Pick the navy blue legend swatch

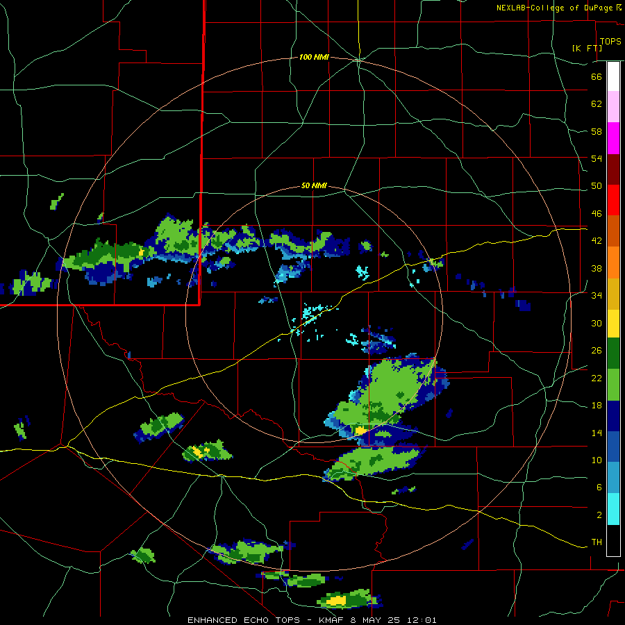(x=613, y=416)
